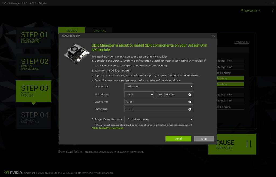Go to Step 02 Details and License

click(33, 65)
